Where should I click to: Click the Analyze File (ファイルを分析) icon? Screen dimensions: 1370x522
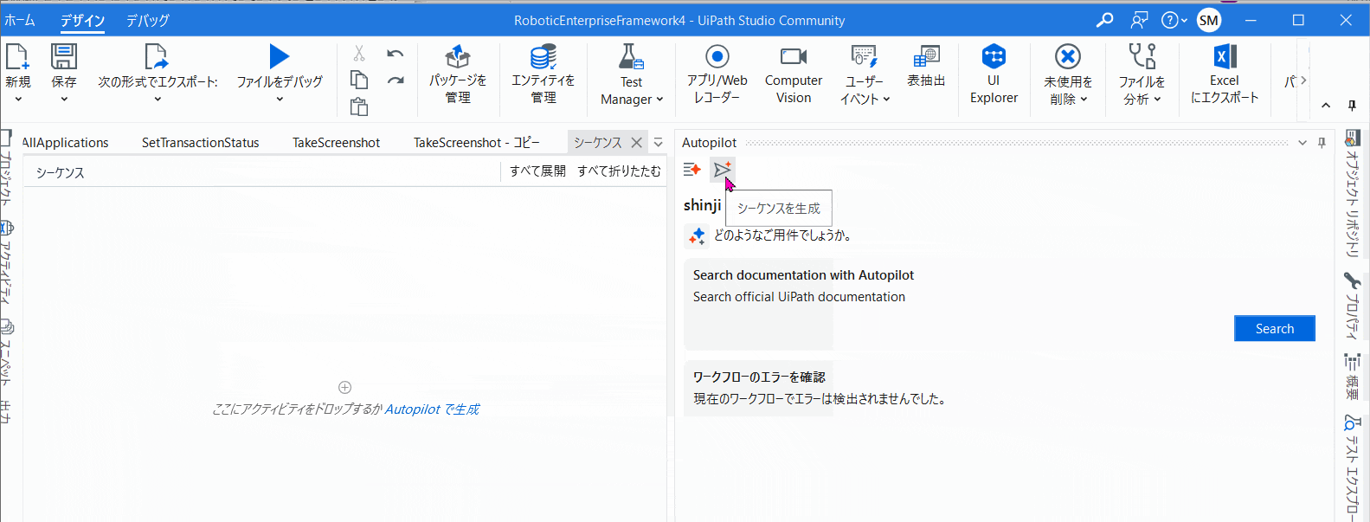(1142, 57)
